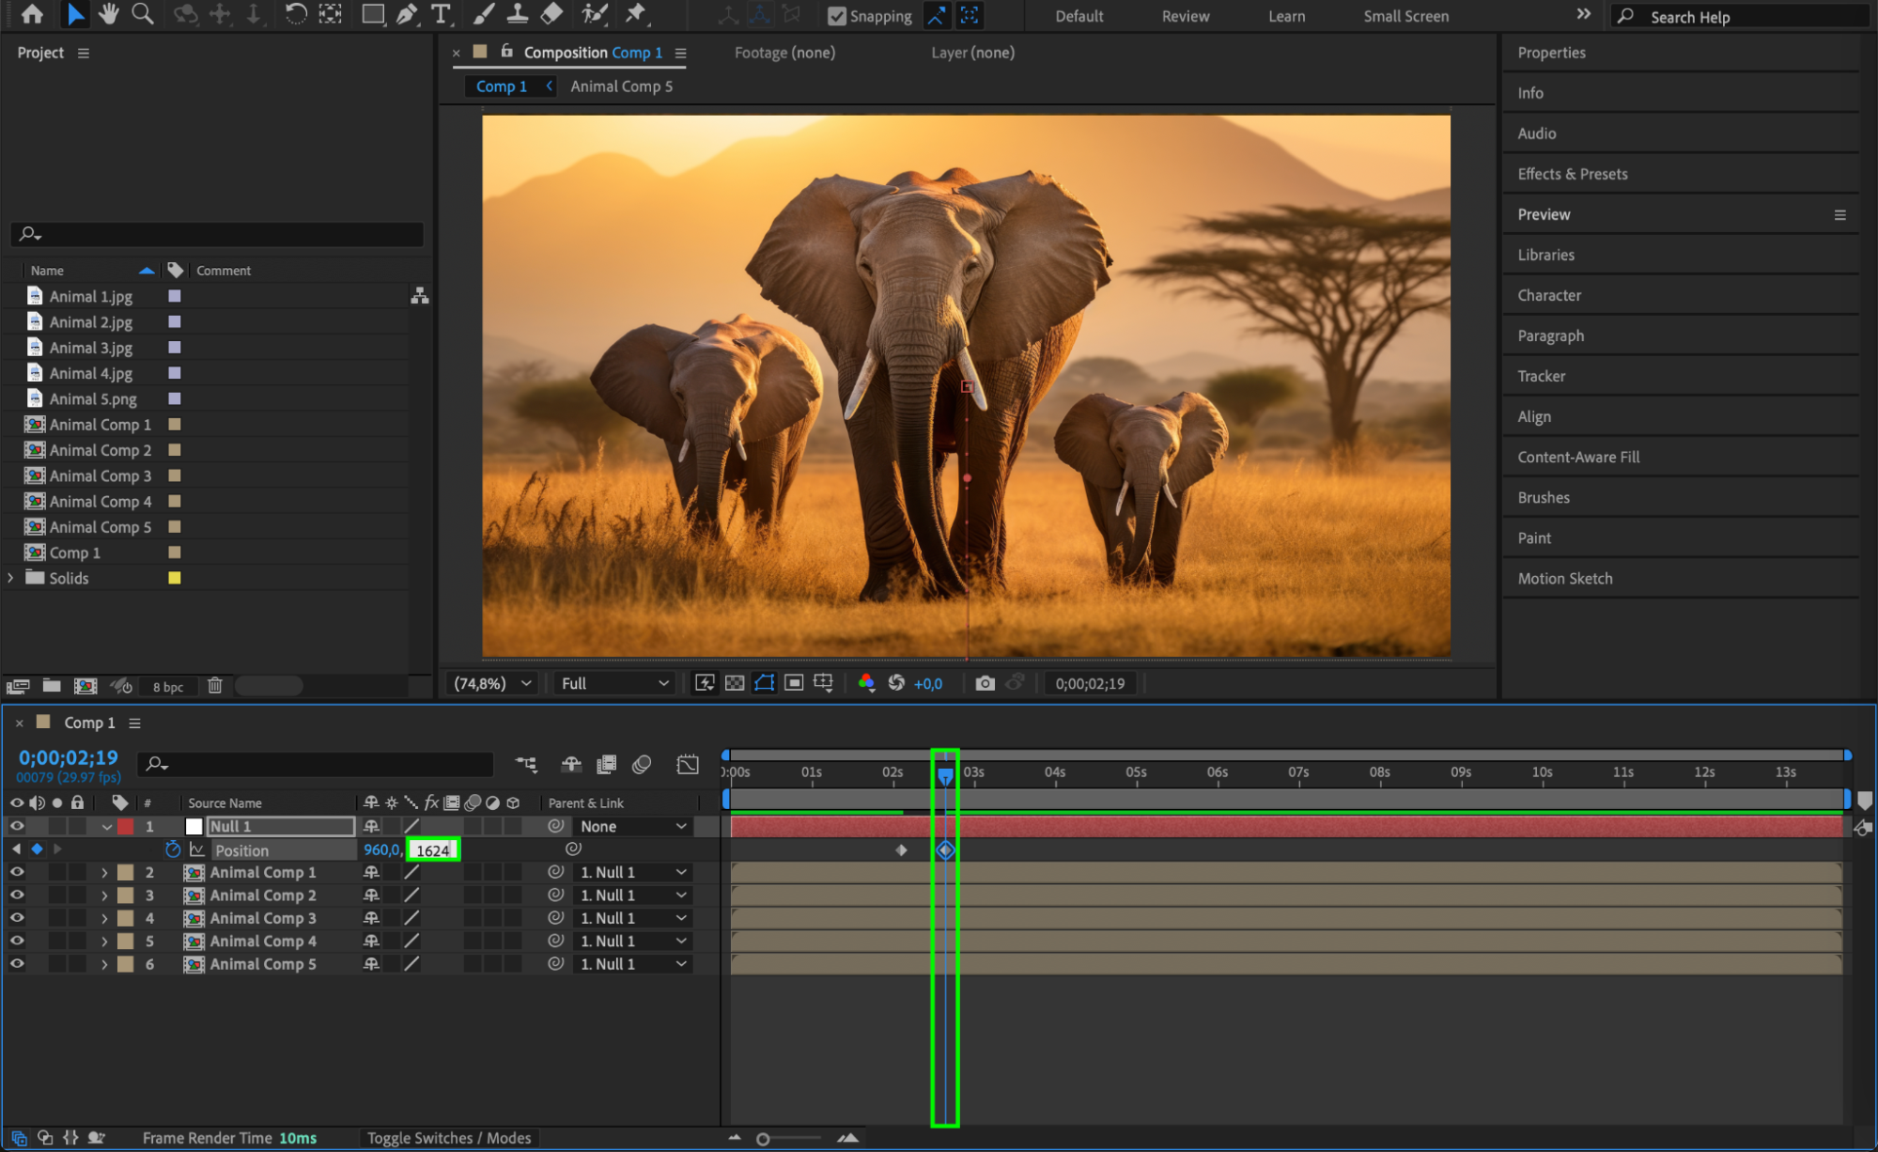Viewport: 1878px width, 1152px height.
Task: Click the Take Snapshot camera icon
Action: pyautogui.click(x=985, y=683)
